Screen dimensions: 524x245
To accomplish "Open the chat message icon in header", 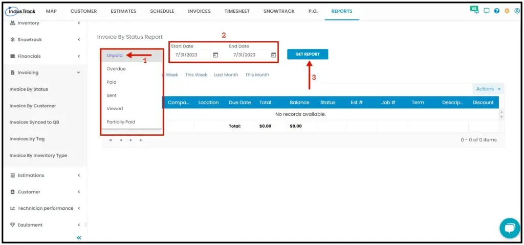I will (x=486, y=11).
